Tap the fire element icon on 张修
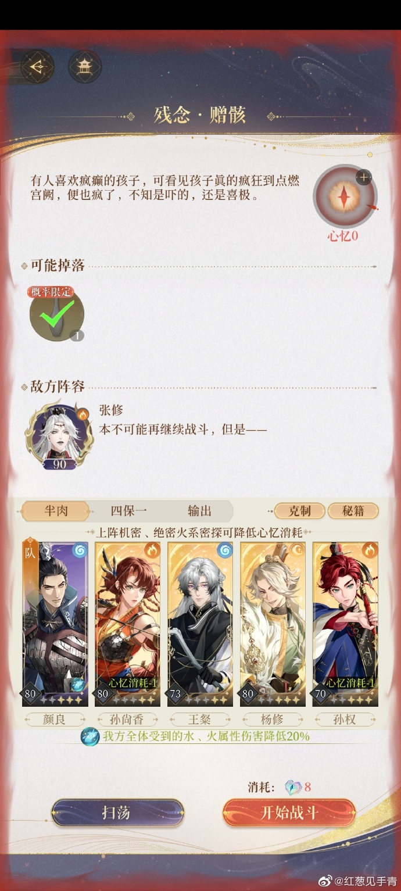Screen dimensions: 401x891 [x=82, y=414]
